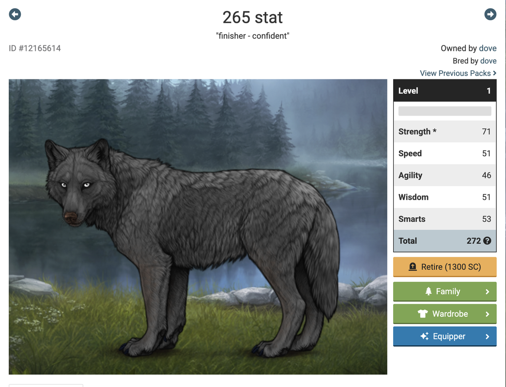Click the wolf portrait image

(198, 227)
